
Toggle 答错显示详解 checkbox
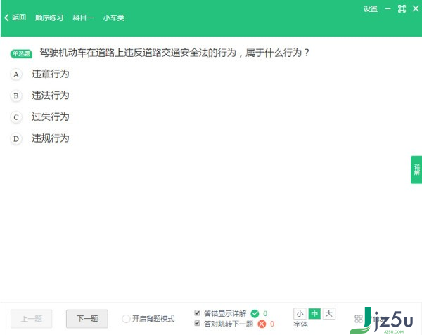197,313
